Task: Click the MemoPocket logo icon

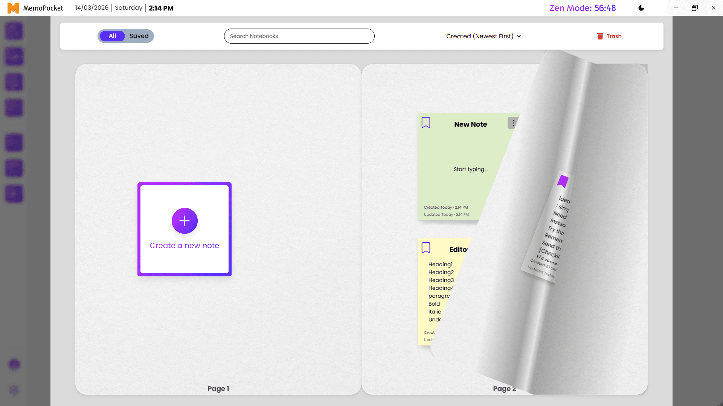Action: (13, 8)
